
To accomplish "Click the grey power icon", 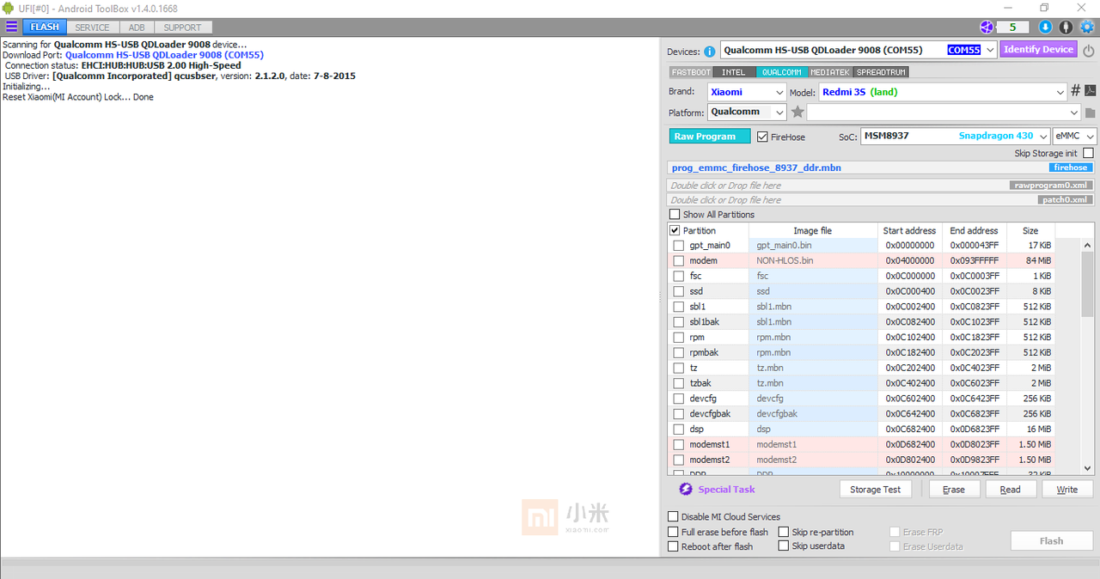I will pos(1089,50).
